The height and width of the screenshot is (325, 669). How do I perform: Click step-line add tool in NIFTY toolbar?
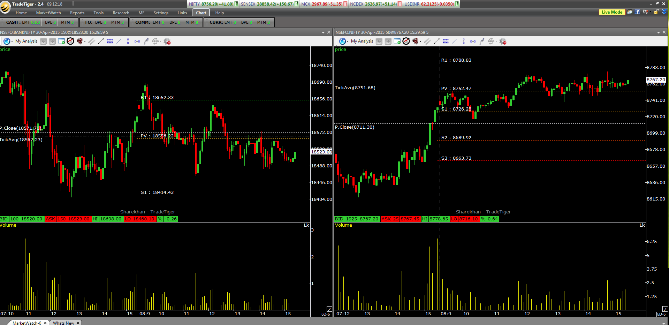(x=482, y=41)
